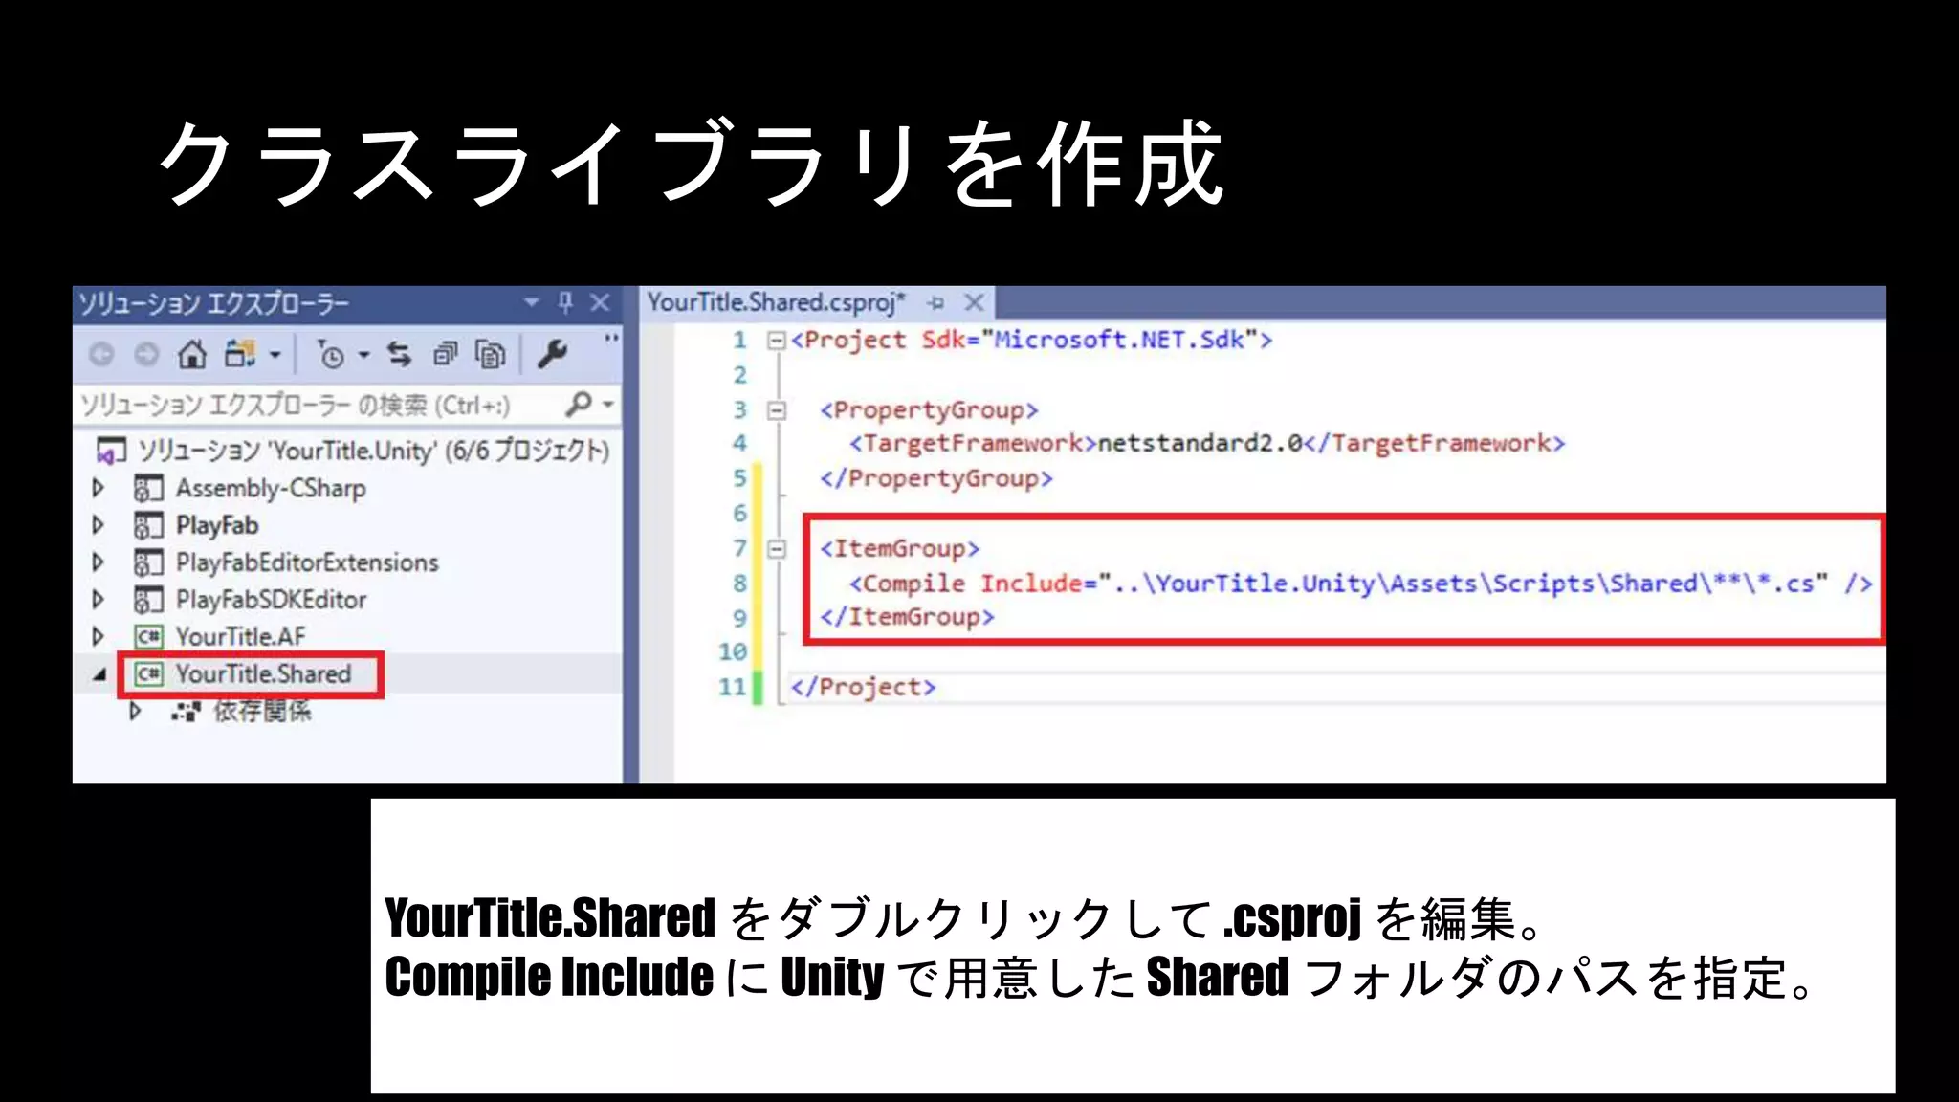This screenshot has height=1102, width=1959.
Task: Select the solution 'YourTitle.Unity' root node
Action: 373,450
